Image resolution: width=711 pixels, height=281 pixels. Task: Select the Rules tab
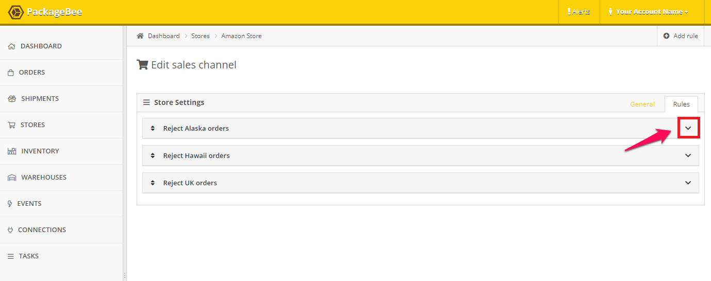(x=681, y=104)
